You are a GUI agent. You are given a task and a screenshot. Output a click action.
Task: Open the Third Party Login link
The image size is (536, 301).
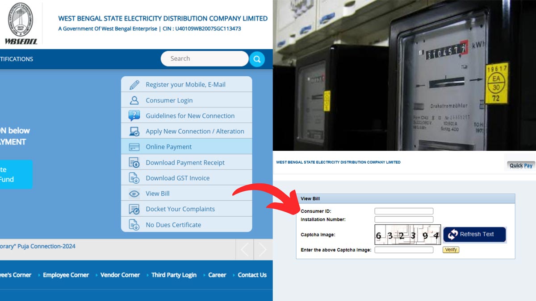[x=173, y=275]
